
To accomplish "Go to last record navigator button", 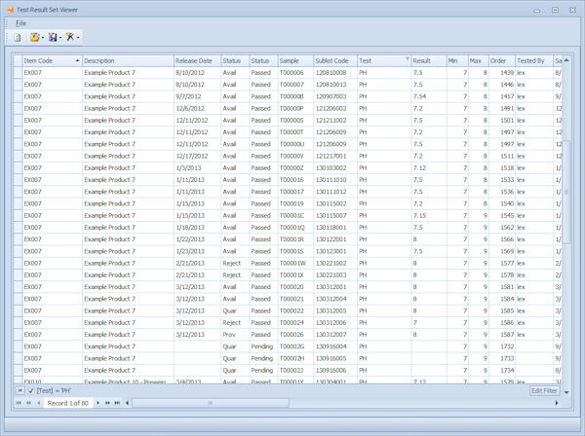I will 117,403.
